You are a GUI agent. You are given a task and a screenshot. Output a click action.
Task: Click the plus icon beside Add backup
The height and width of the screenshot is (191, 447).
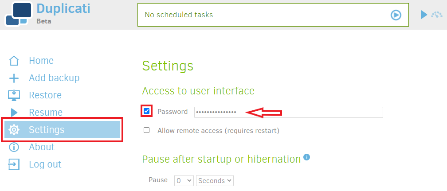(14, 78)
